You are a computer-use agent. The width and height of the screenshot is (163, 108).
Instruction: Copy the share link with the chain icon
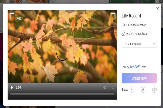[154, 90]
